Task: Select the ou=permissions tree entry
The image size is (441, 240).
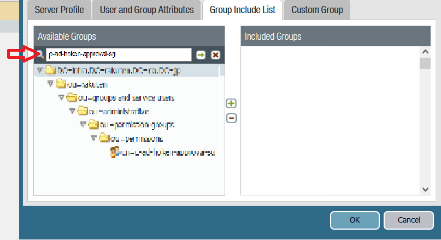Action: [137, 139]
